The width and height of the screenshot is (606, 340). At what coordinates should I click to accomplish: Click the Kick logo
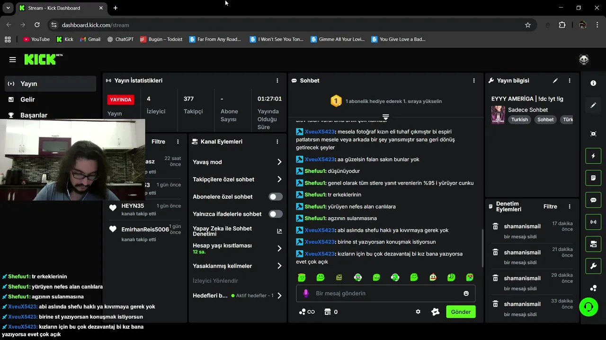[x=43, y=59]
